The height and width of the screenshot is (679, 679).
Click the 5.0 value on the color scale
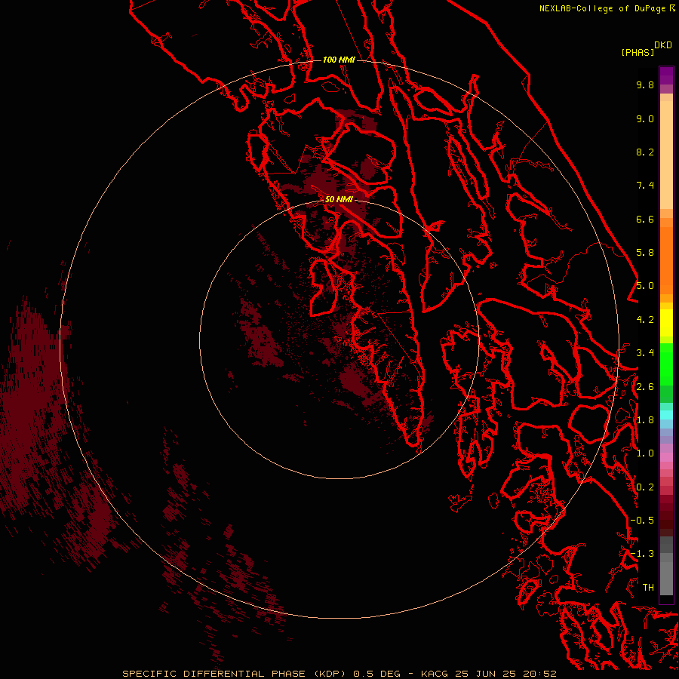645,286
